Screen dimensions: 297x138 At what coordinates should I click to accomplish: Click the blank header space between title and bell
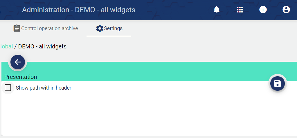coord(174,10)
